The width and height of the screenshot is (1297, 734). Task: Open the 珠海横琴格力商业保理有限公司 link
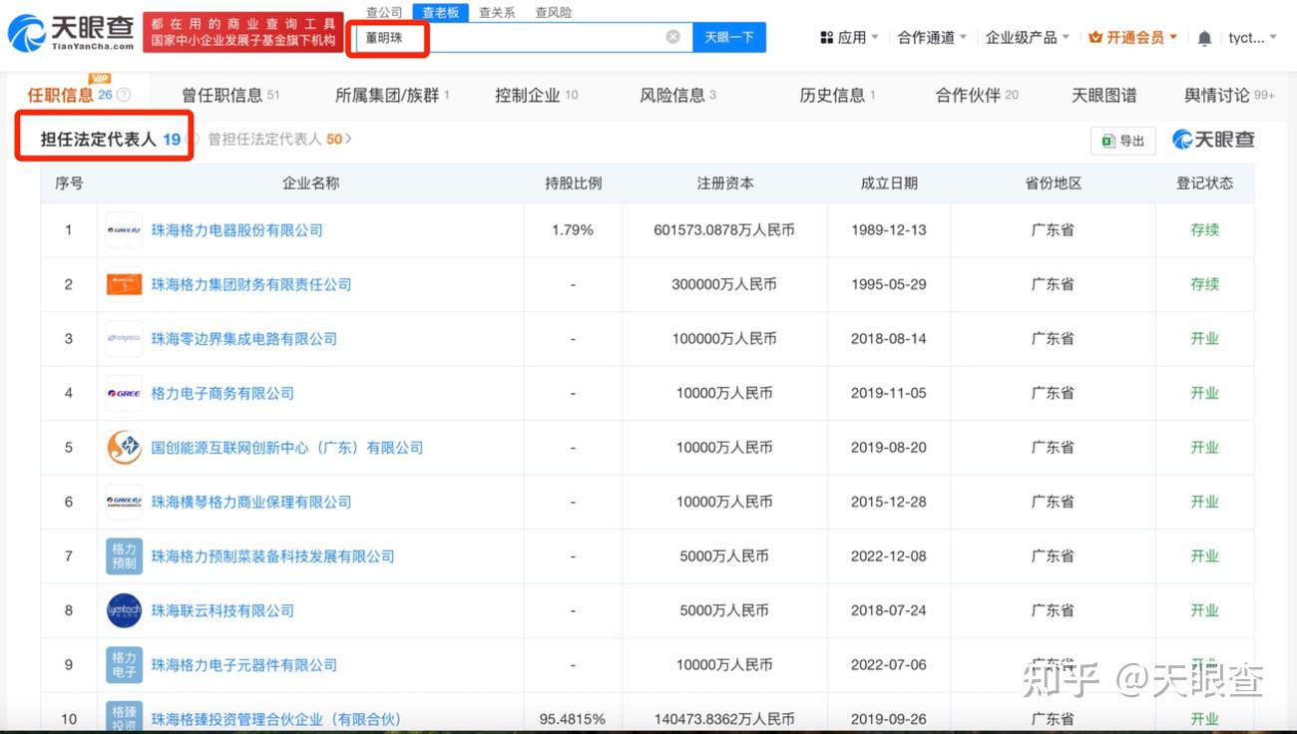coord(251,502)
